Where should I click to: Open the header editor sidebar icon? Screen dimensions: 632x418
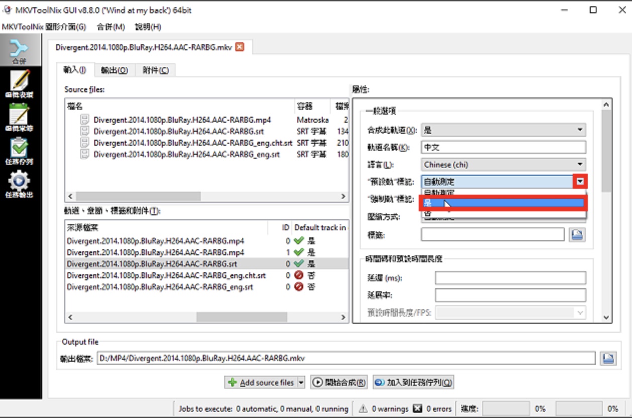point(19,84)
